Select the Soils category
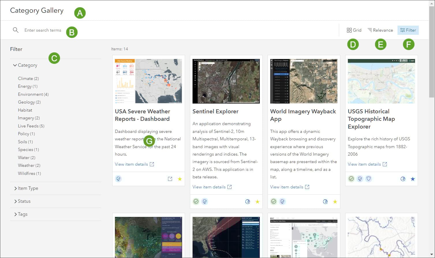Viewport: 435px width, 258px height. (x=25, y=142)
